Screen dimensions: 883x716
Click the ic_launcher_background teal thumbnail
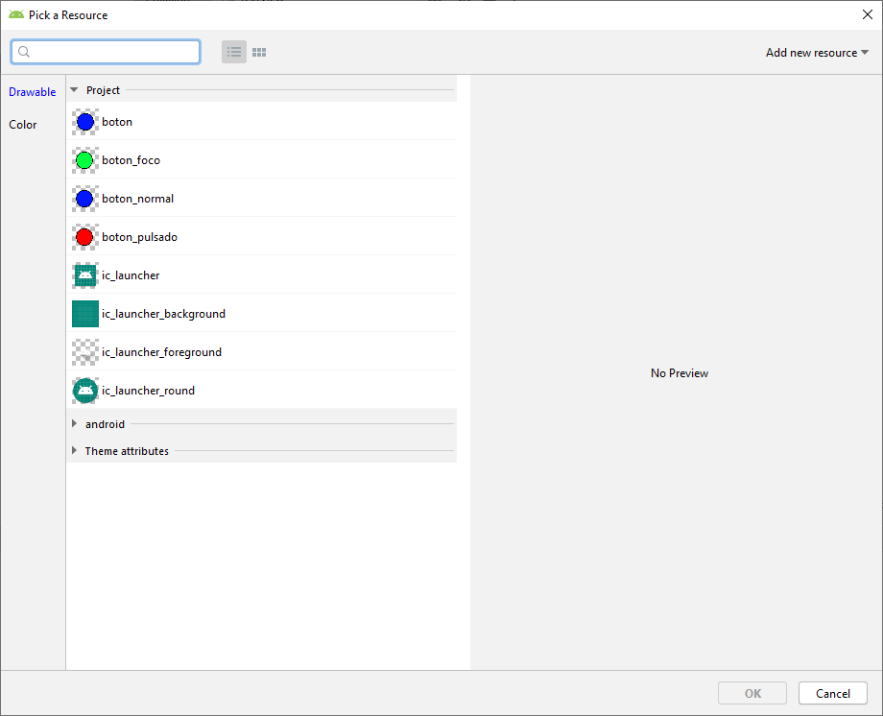(84, 314)
